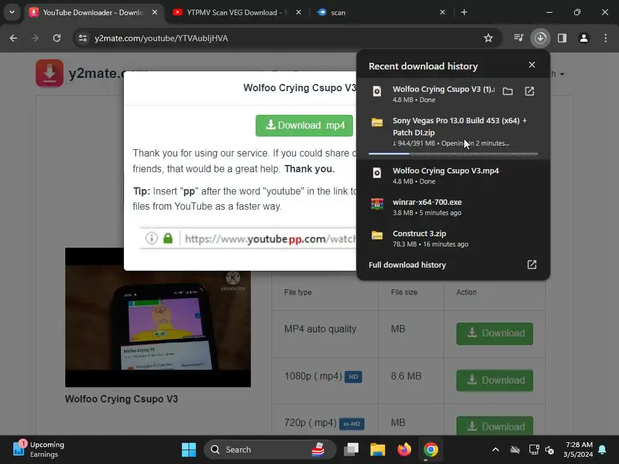View site information icon in address bar
Viewport: 619px width, 464px height.
pos(83,38)
